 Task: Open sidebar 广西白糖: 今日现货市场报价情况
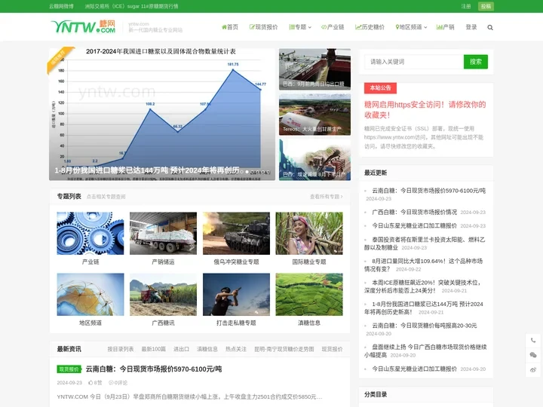414,212
